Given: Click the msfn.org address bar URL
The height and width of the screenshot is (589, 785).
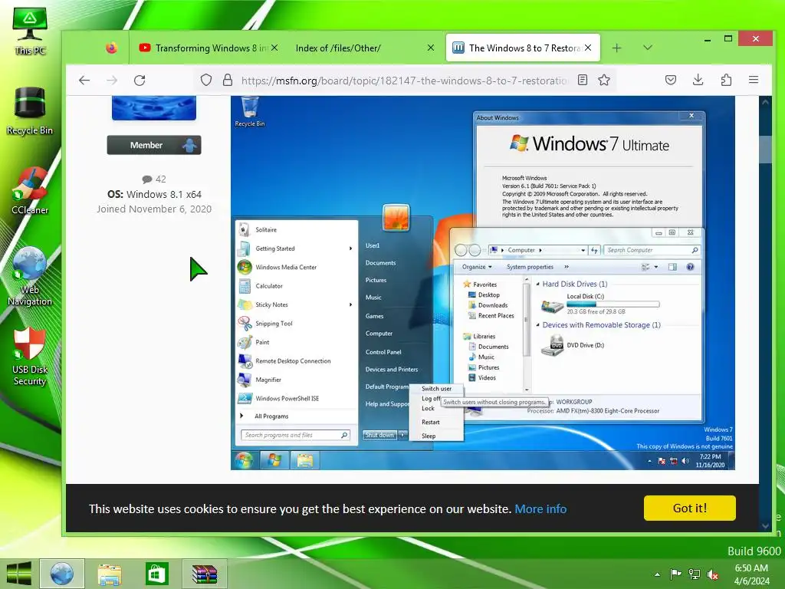Looking at the screenshot, I should pyautogui.click(x=405, y=80).
